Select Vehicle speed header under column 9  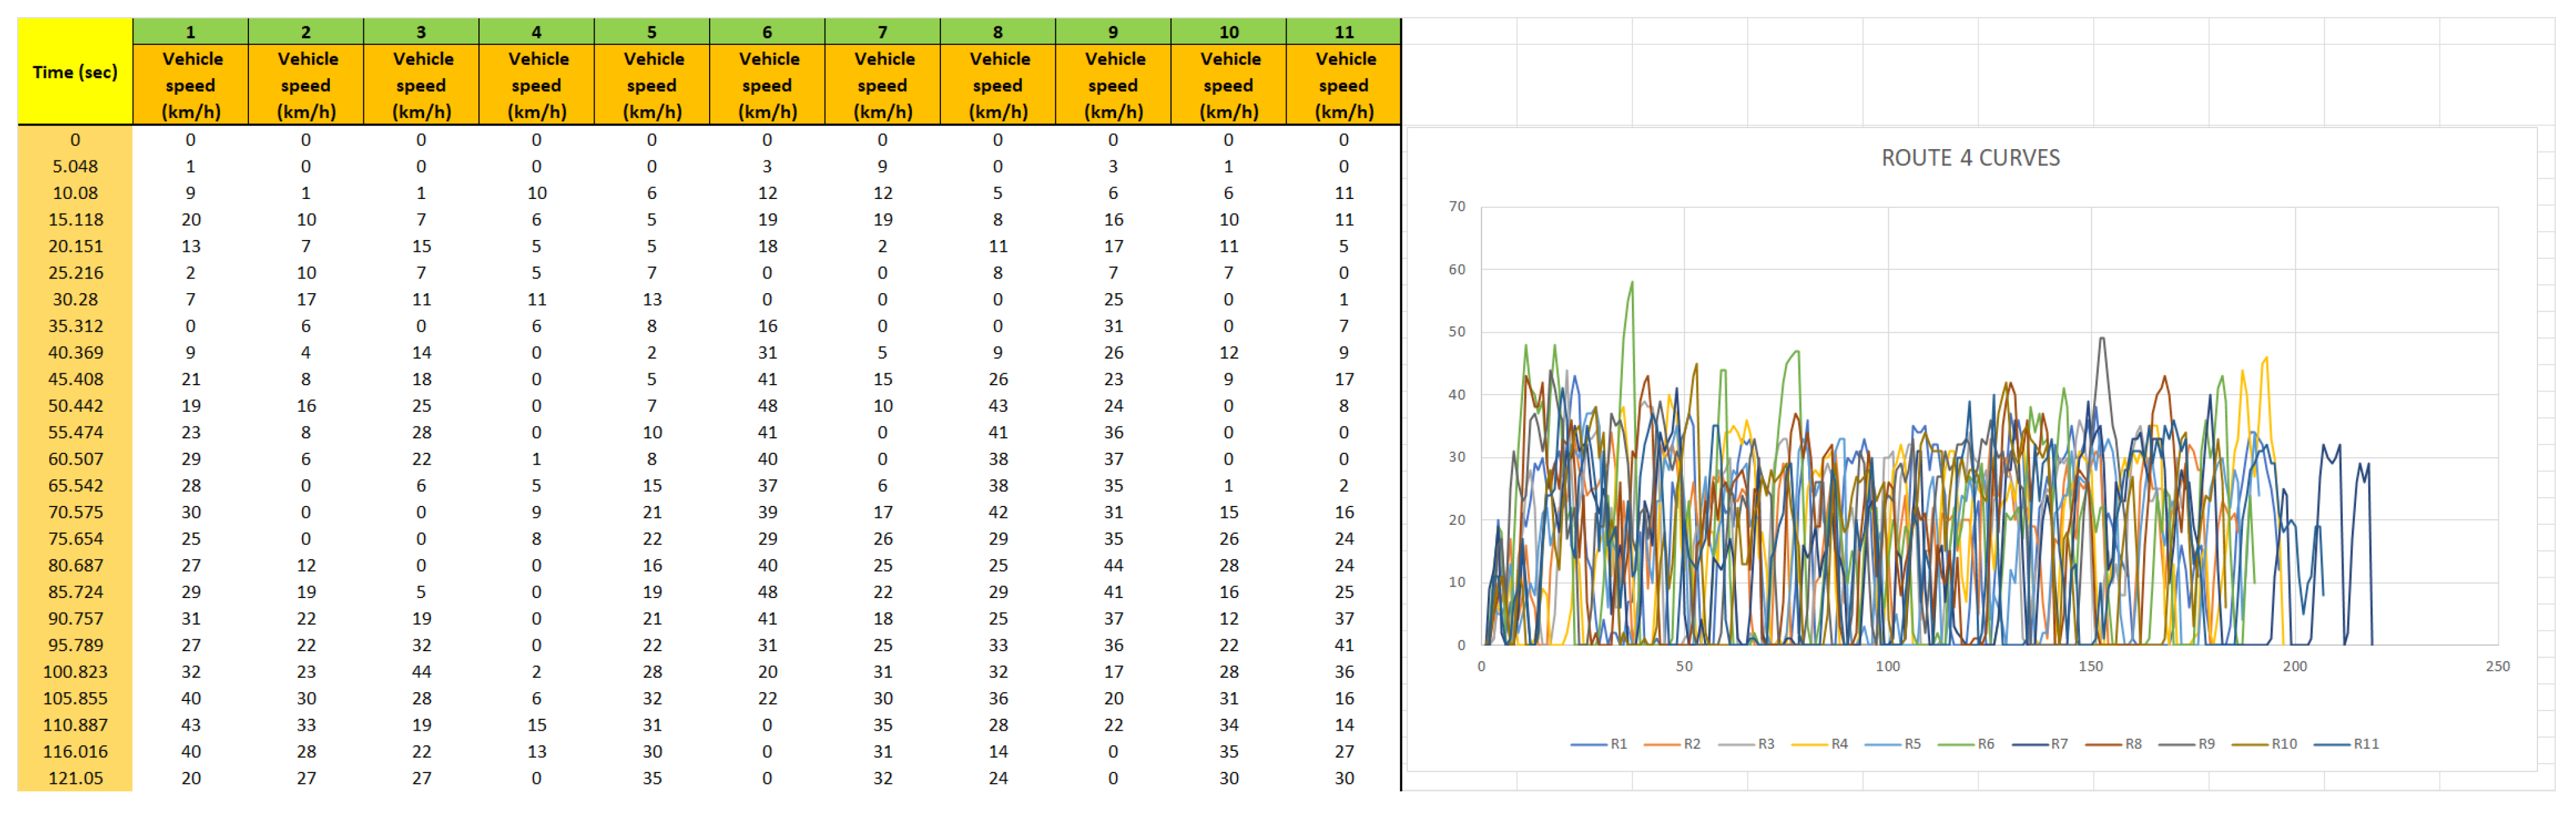(x=1113, y=85)
